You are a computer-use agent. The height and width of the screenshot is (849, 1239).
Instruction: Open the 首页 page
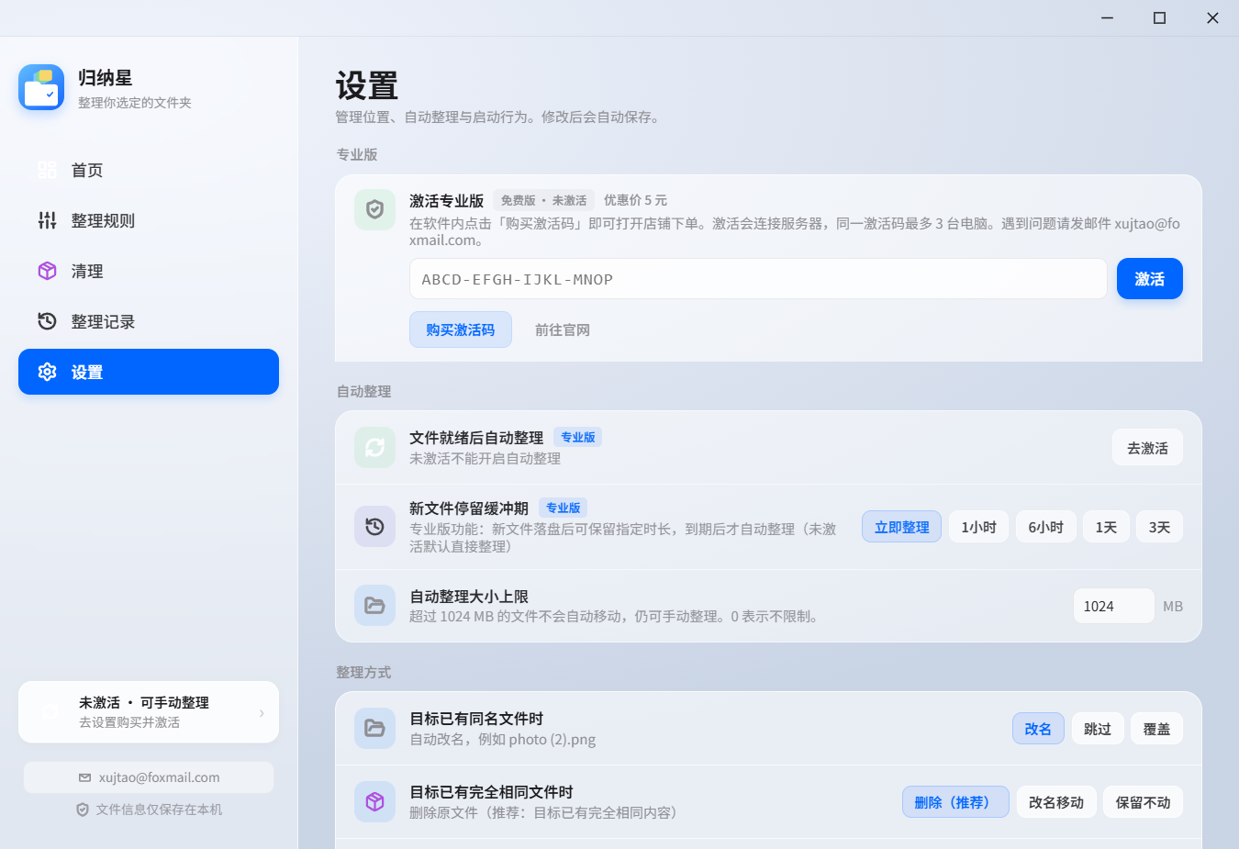[149, 170]
